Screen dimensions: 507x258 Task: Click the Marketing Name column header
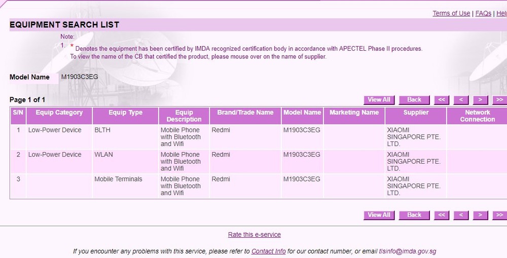pos(354,116)
